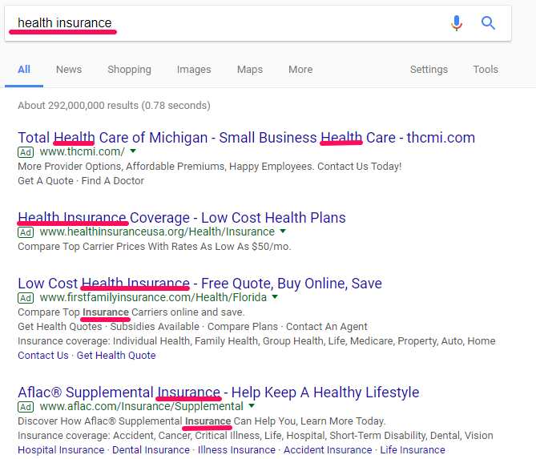Open the Maps tab
536x459 pixels.
pyautogui.click(x=250, y=70)
